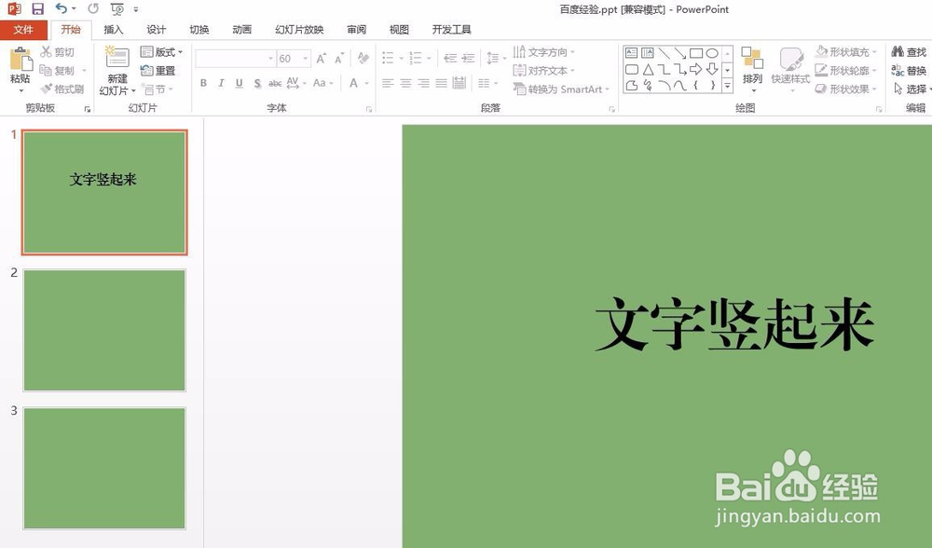932x548 pixels.
Task: Select the Format Painter tool
Action: click(62, 89)
